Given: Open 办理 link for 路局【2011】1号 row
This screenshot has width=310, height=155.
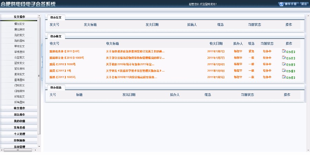Looking at the screenshot, I should [x=291, y=71].
